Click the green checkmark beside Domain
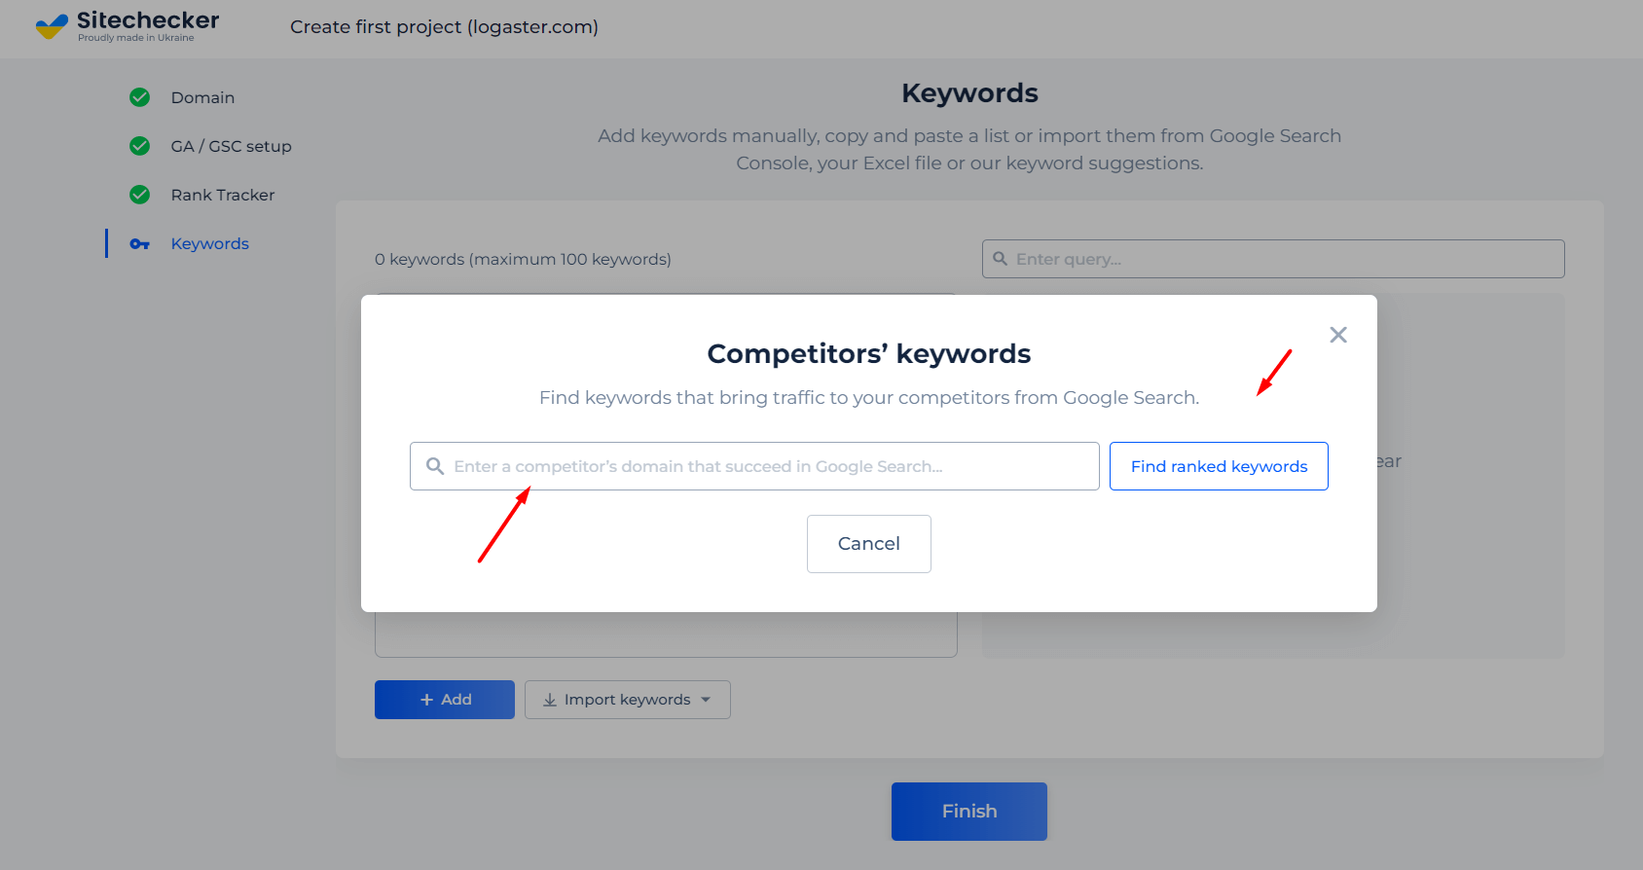Viewport: 1643px width, 870px height. pyautogui.click(x=140, y=97)
